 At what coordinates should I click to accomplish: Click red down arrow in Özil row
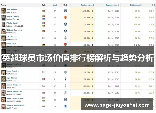[x=92, y=45]
